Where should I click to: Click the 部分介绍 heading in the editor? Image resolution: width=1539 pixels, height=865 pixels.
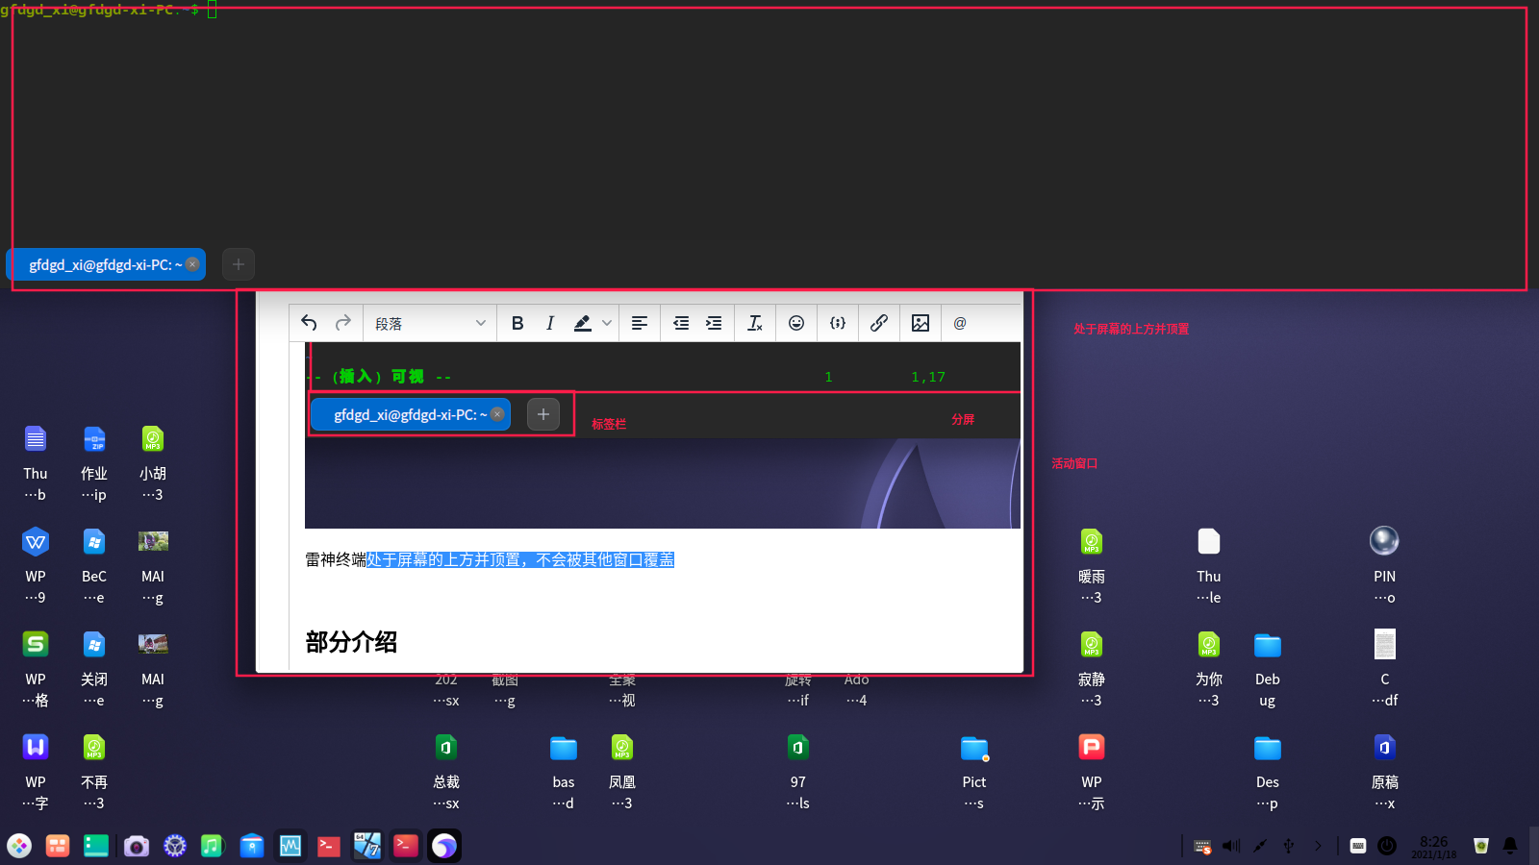(351, 642)
